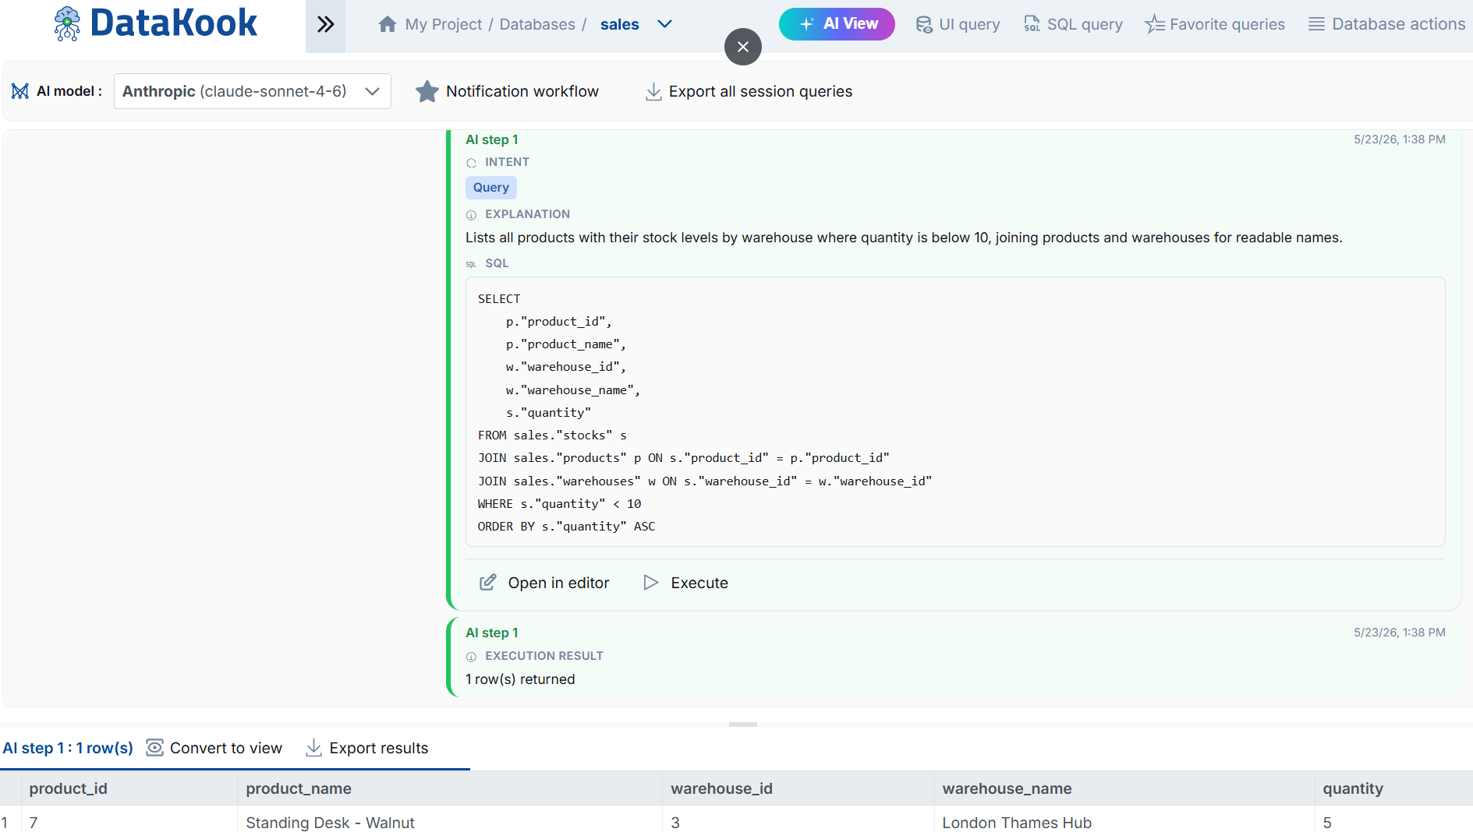Click the Open in editor pencil icon
Screen dimensions: 1473x832
pos(487,583)
